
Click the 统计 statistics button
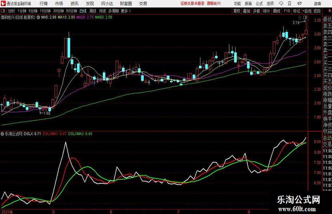tap(266, 11)
